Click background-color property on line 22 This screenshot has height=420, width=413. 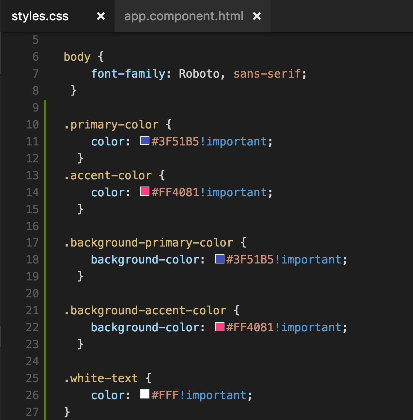(x=145, y=327)
